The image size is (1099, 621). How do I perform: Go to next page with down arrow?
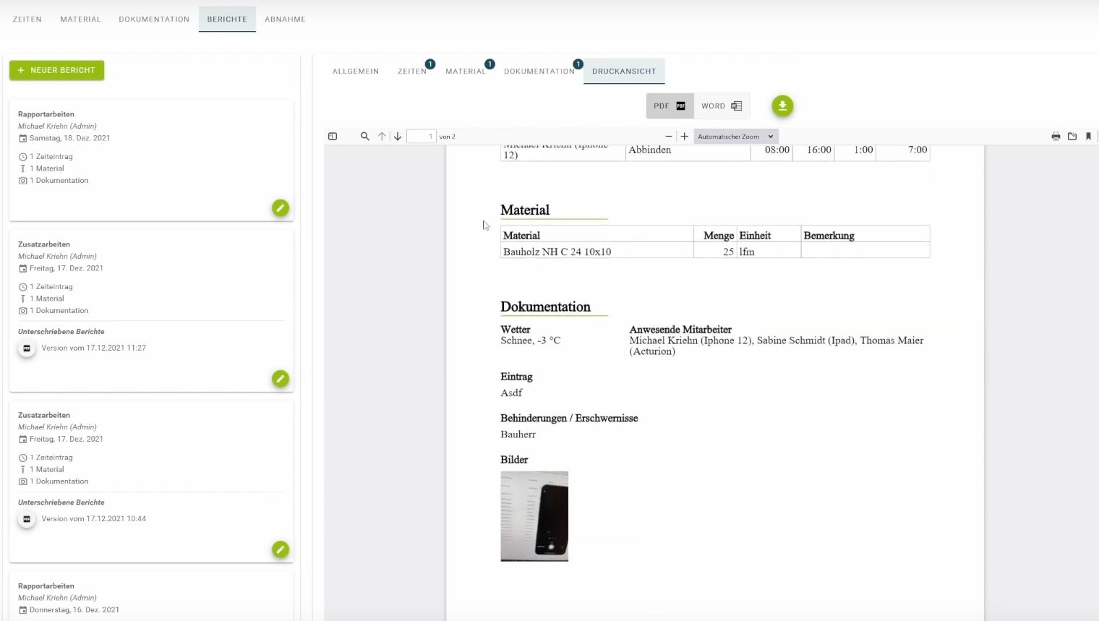(x=397, y=136)
